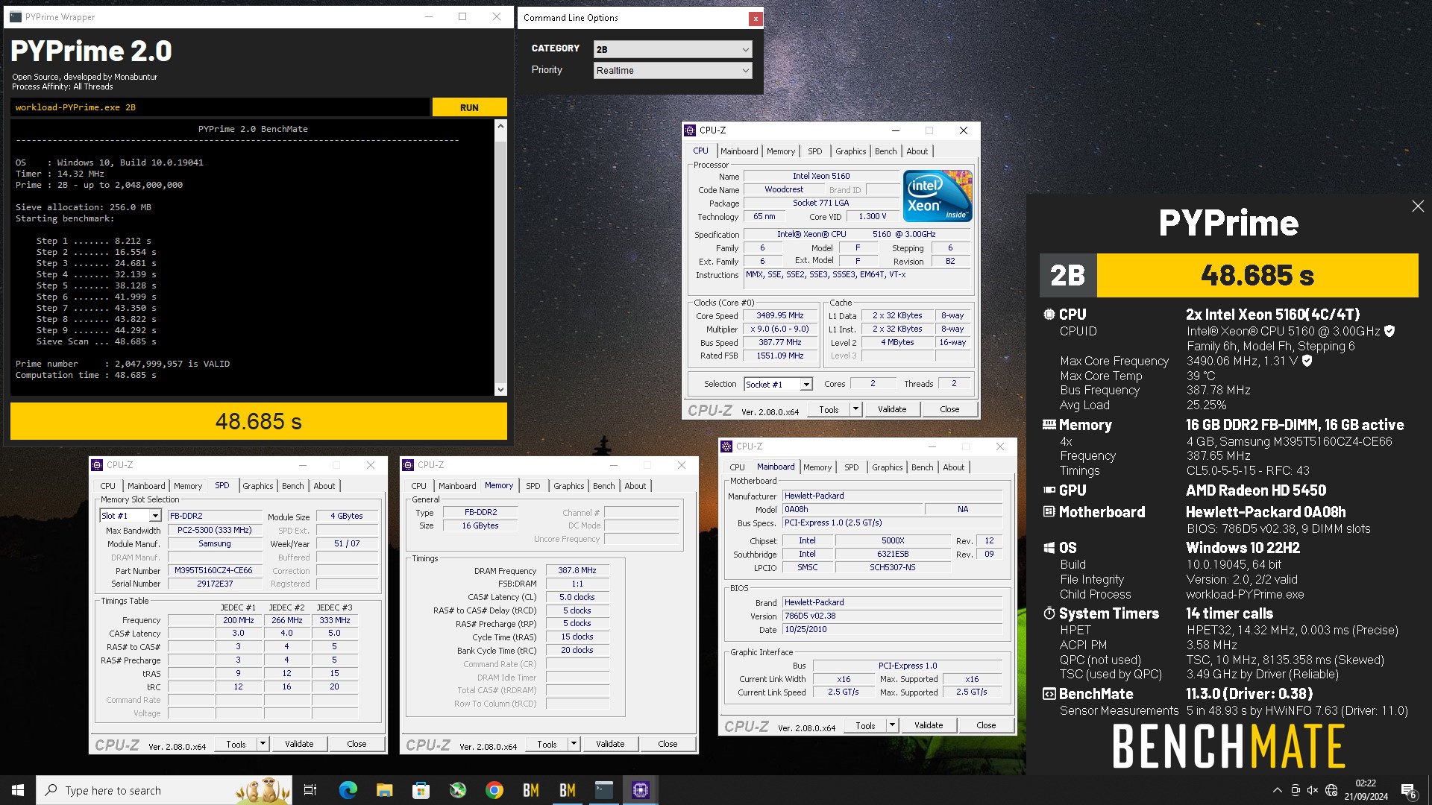Viewport: 1432px width, 805px height.
Task: Open the Priority dropdown showing Realtime
Action: pyautogui.click(x=673, y=70)
